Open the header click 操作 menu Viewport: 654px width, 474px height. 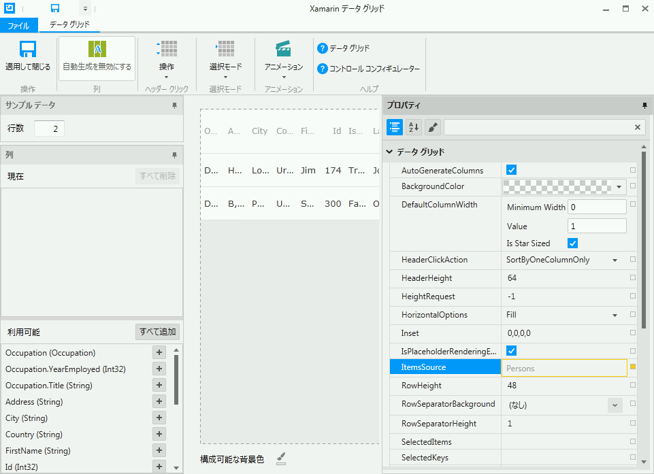click(x=167, y=58)
